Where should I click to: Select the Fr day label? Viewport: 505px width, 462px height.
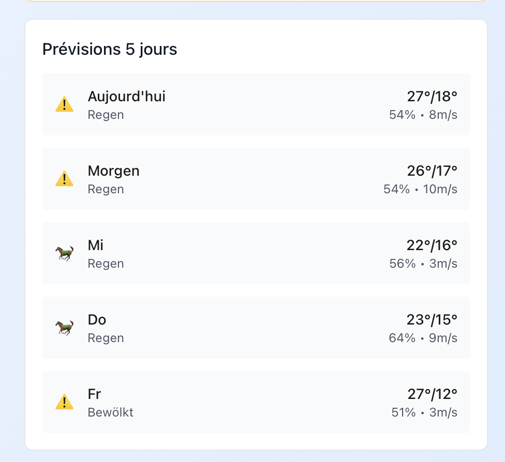pos(94,394)
